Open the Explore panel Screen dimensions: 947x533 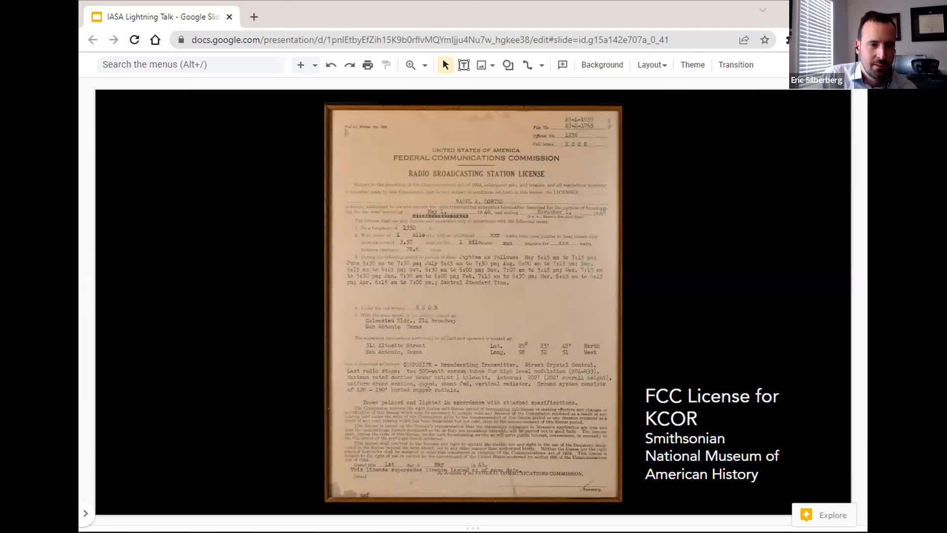pos(824,515)
